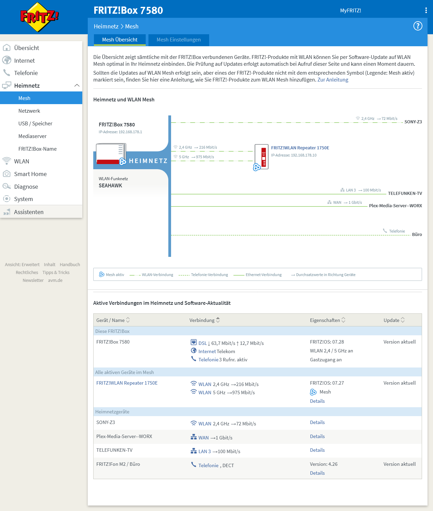Open the System section
The height and width of the screenshot is (511, 433).
[23, 199]
